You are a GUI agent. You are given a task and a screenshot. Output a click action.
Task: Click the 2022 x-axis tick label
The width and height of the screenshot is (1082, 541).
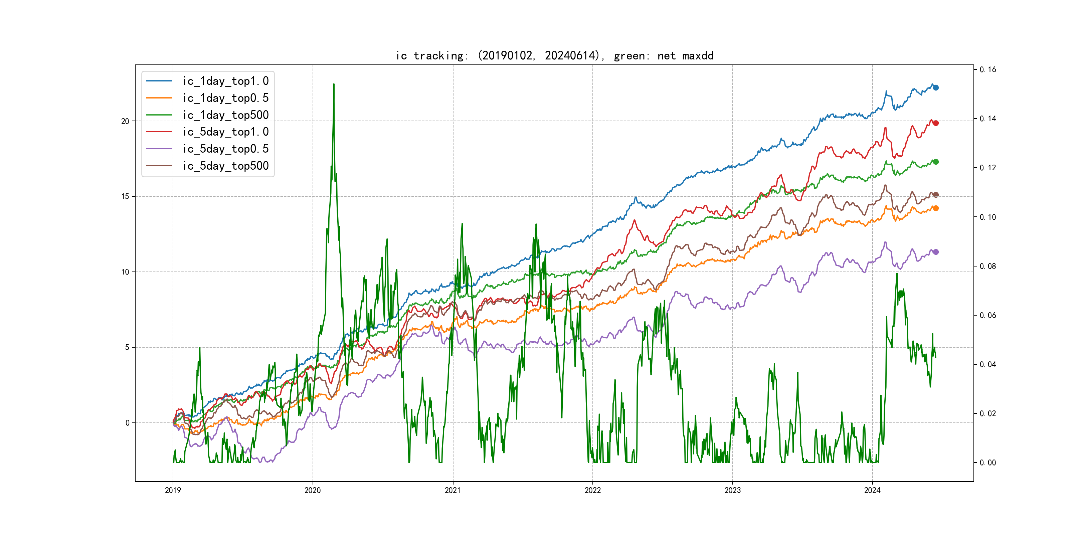593,490
